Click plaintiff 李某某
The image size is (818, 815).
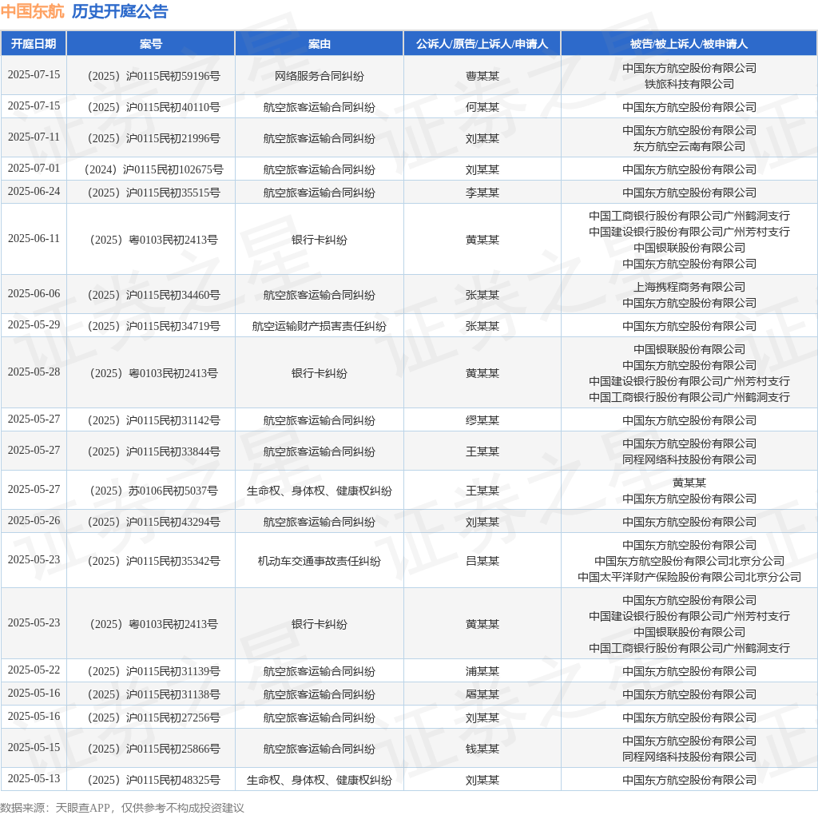point(482,193)
